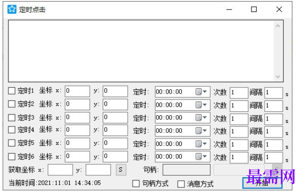Focus the 定时1 次数 count field
This screenshot has height=193, width=305.
tap(239, 93)
